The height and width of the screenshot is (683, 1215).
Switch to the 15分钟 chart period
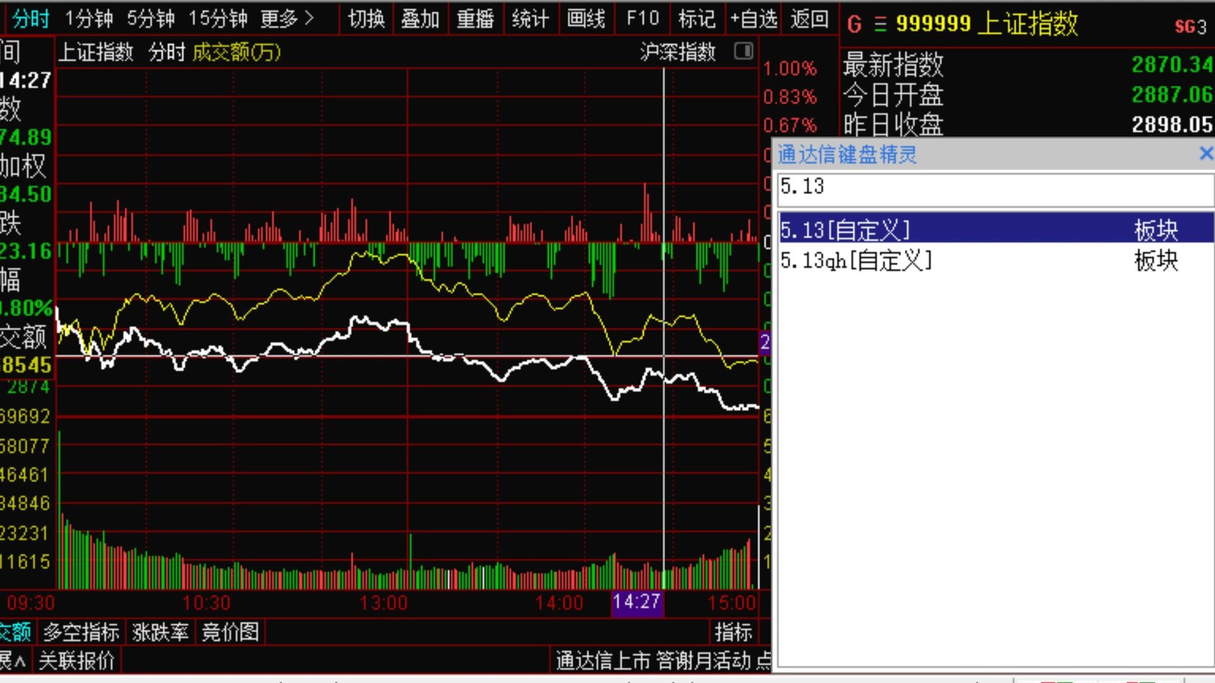coord(218,19)
